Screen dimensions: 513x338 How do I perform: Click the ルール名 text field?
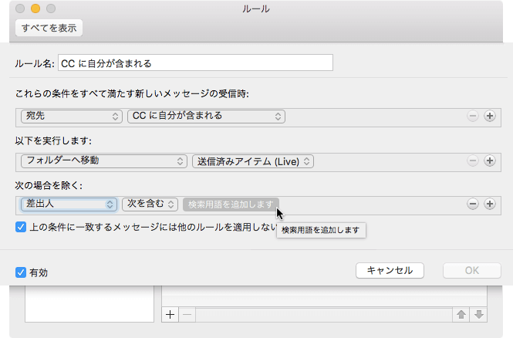pyautogui.click(x=195, y=63)
